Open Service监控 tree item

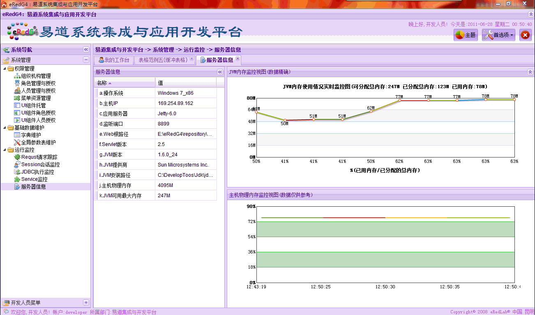(34, 179)
